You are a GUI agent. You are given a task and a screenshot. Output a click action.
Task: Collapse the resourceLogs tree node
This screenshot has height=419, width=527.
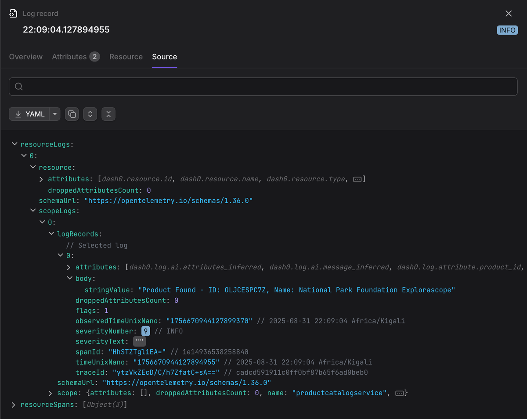pyautogui.click(x=14, y=144)
